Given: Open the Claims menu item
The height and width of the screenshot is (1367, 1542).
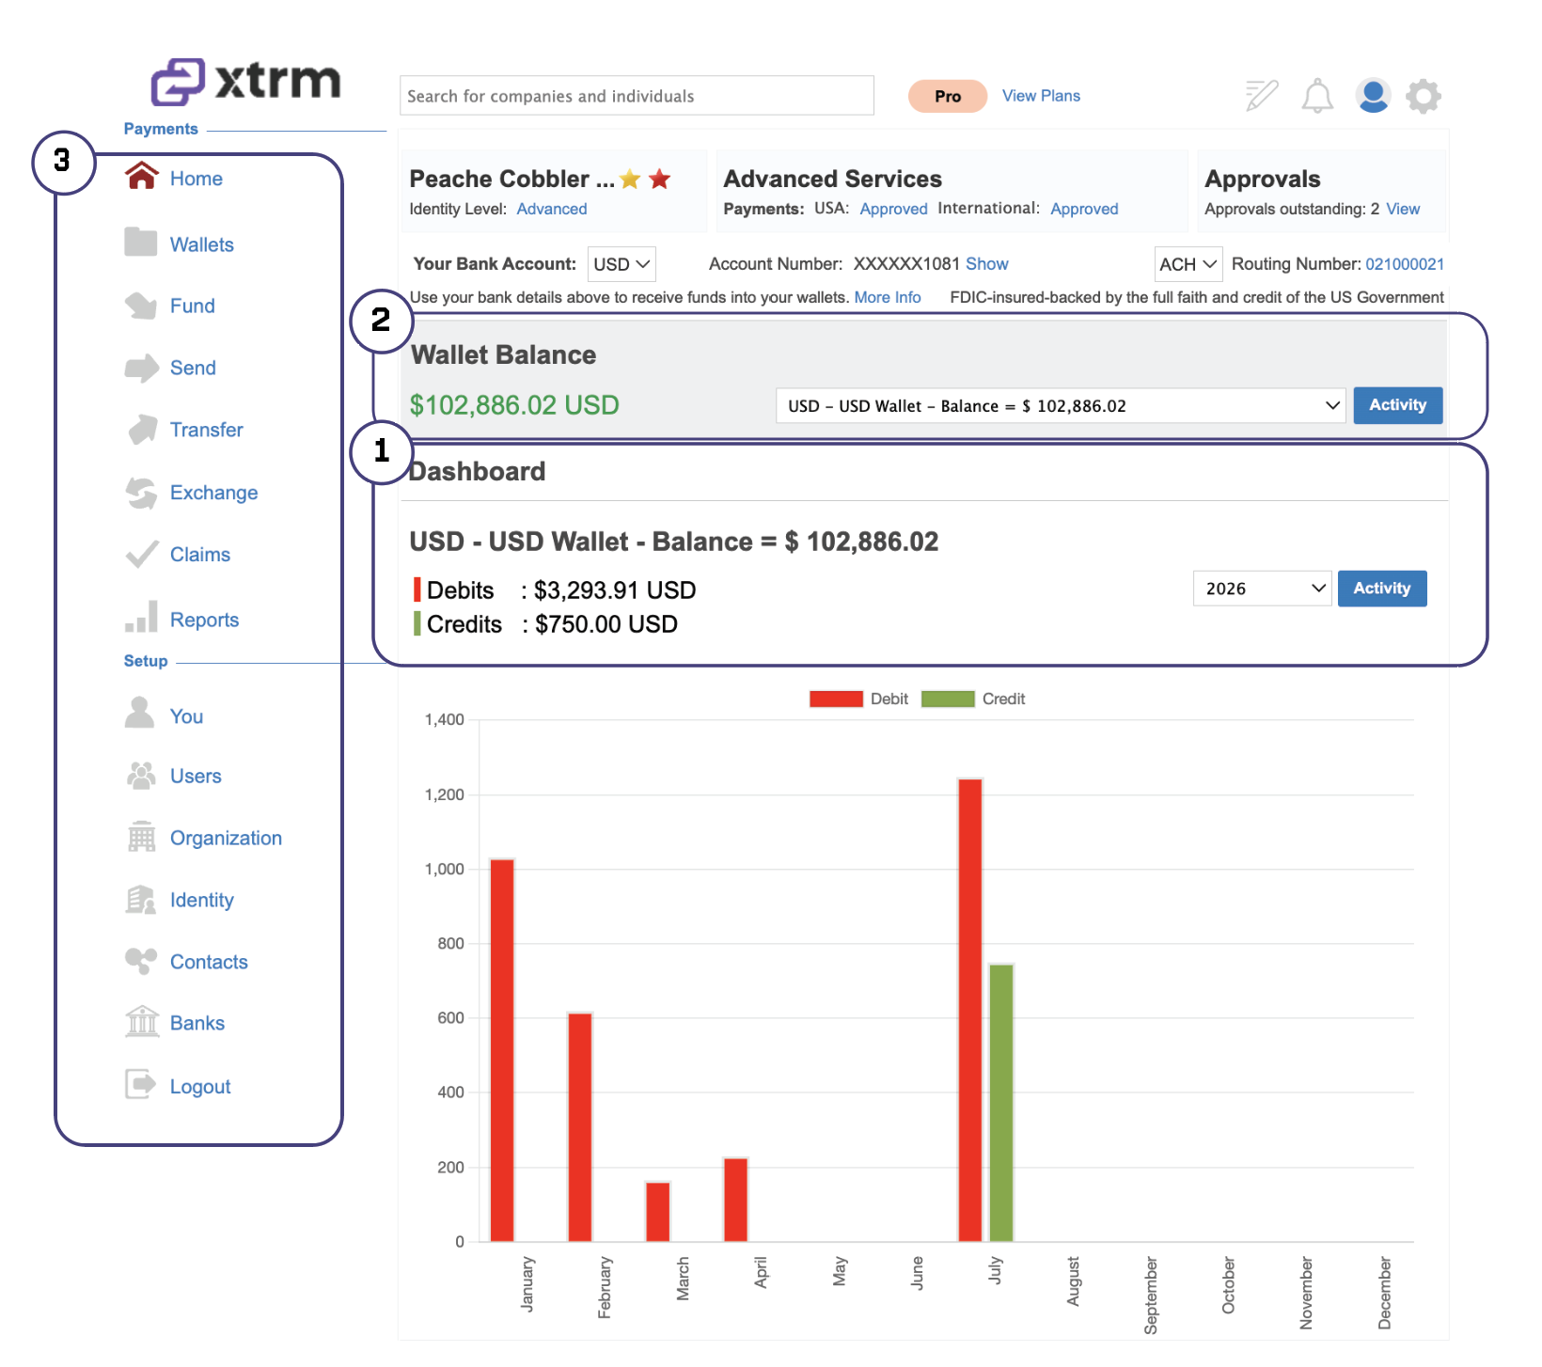Looking at the screenshot, I should tap(200, 555).
